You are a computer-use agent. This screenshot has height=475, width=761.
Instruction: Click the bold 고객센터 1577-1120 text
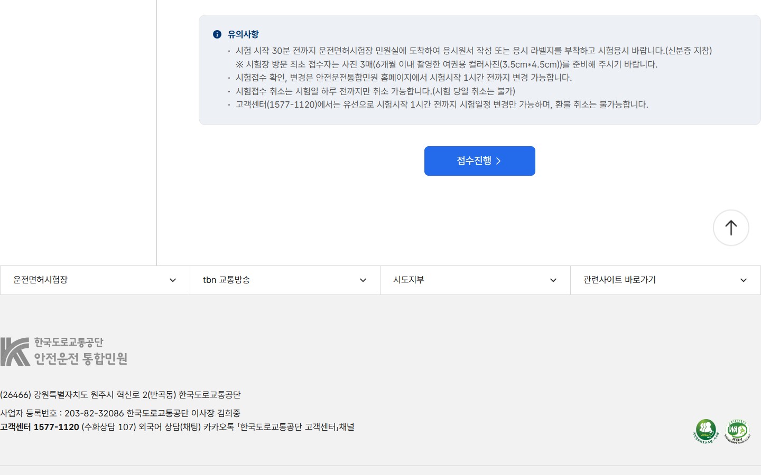pos(40,427)
